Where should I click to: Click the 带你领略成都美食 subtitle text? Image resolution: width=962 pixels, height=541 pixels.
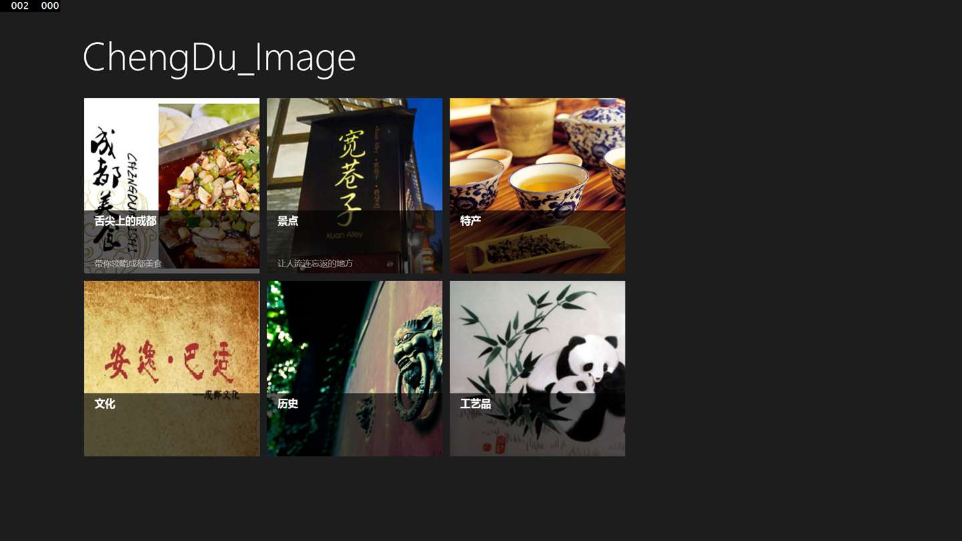[x=128, y=264]
